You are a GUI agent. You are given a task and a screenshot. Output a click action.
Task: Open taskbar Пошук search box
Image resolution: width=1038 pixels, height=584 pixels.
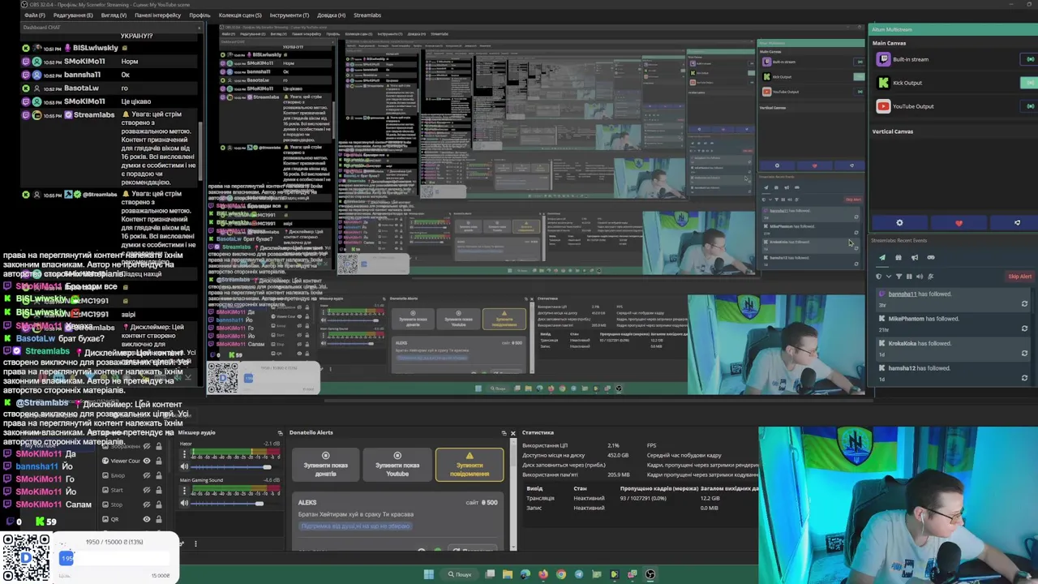461,574
